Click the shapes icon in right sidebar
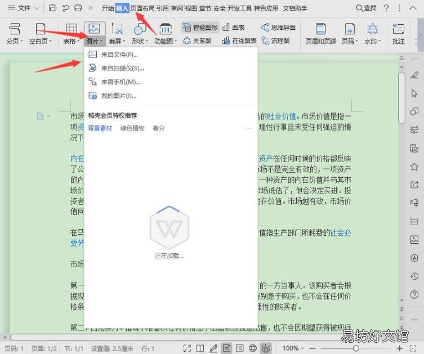Viewport: 424px width, 354px height. (x=414, y=111)
